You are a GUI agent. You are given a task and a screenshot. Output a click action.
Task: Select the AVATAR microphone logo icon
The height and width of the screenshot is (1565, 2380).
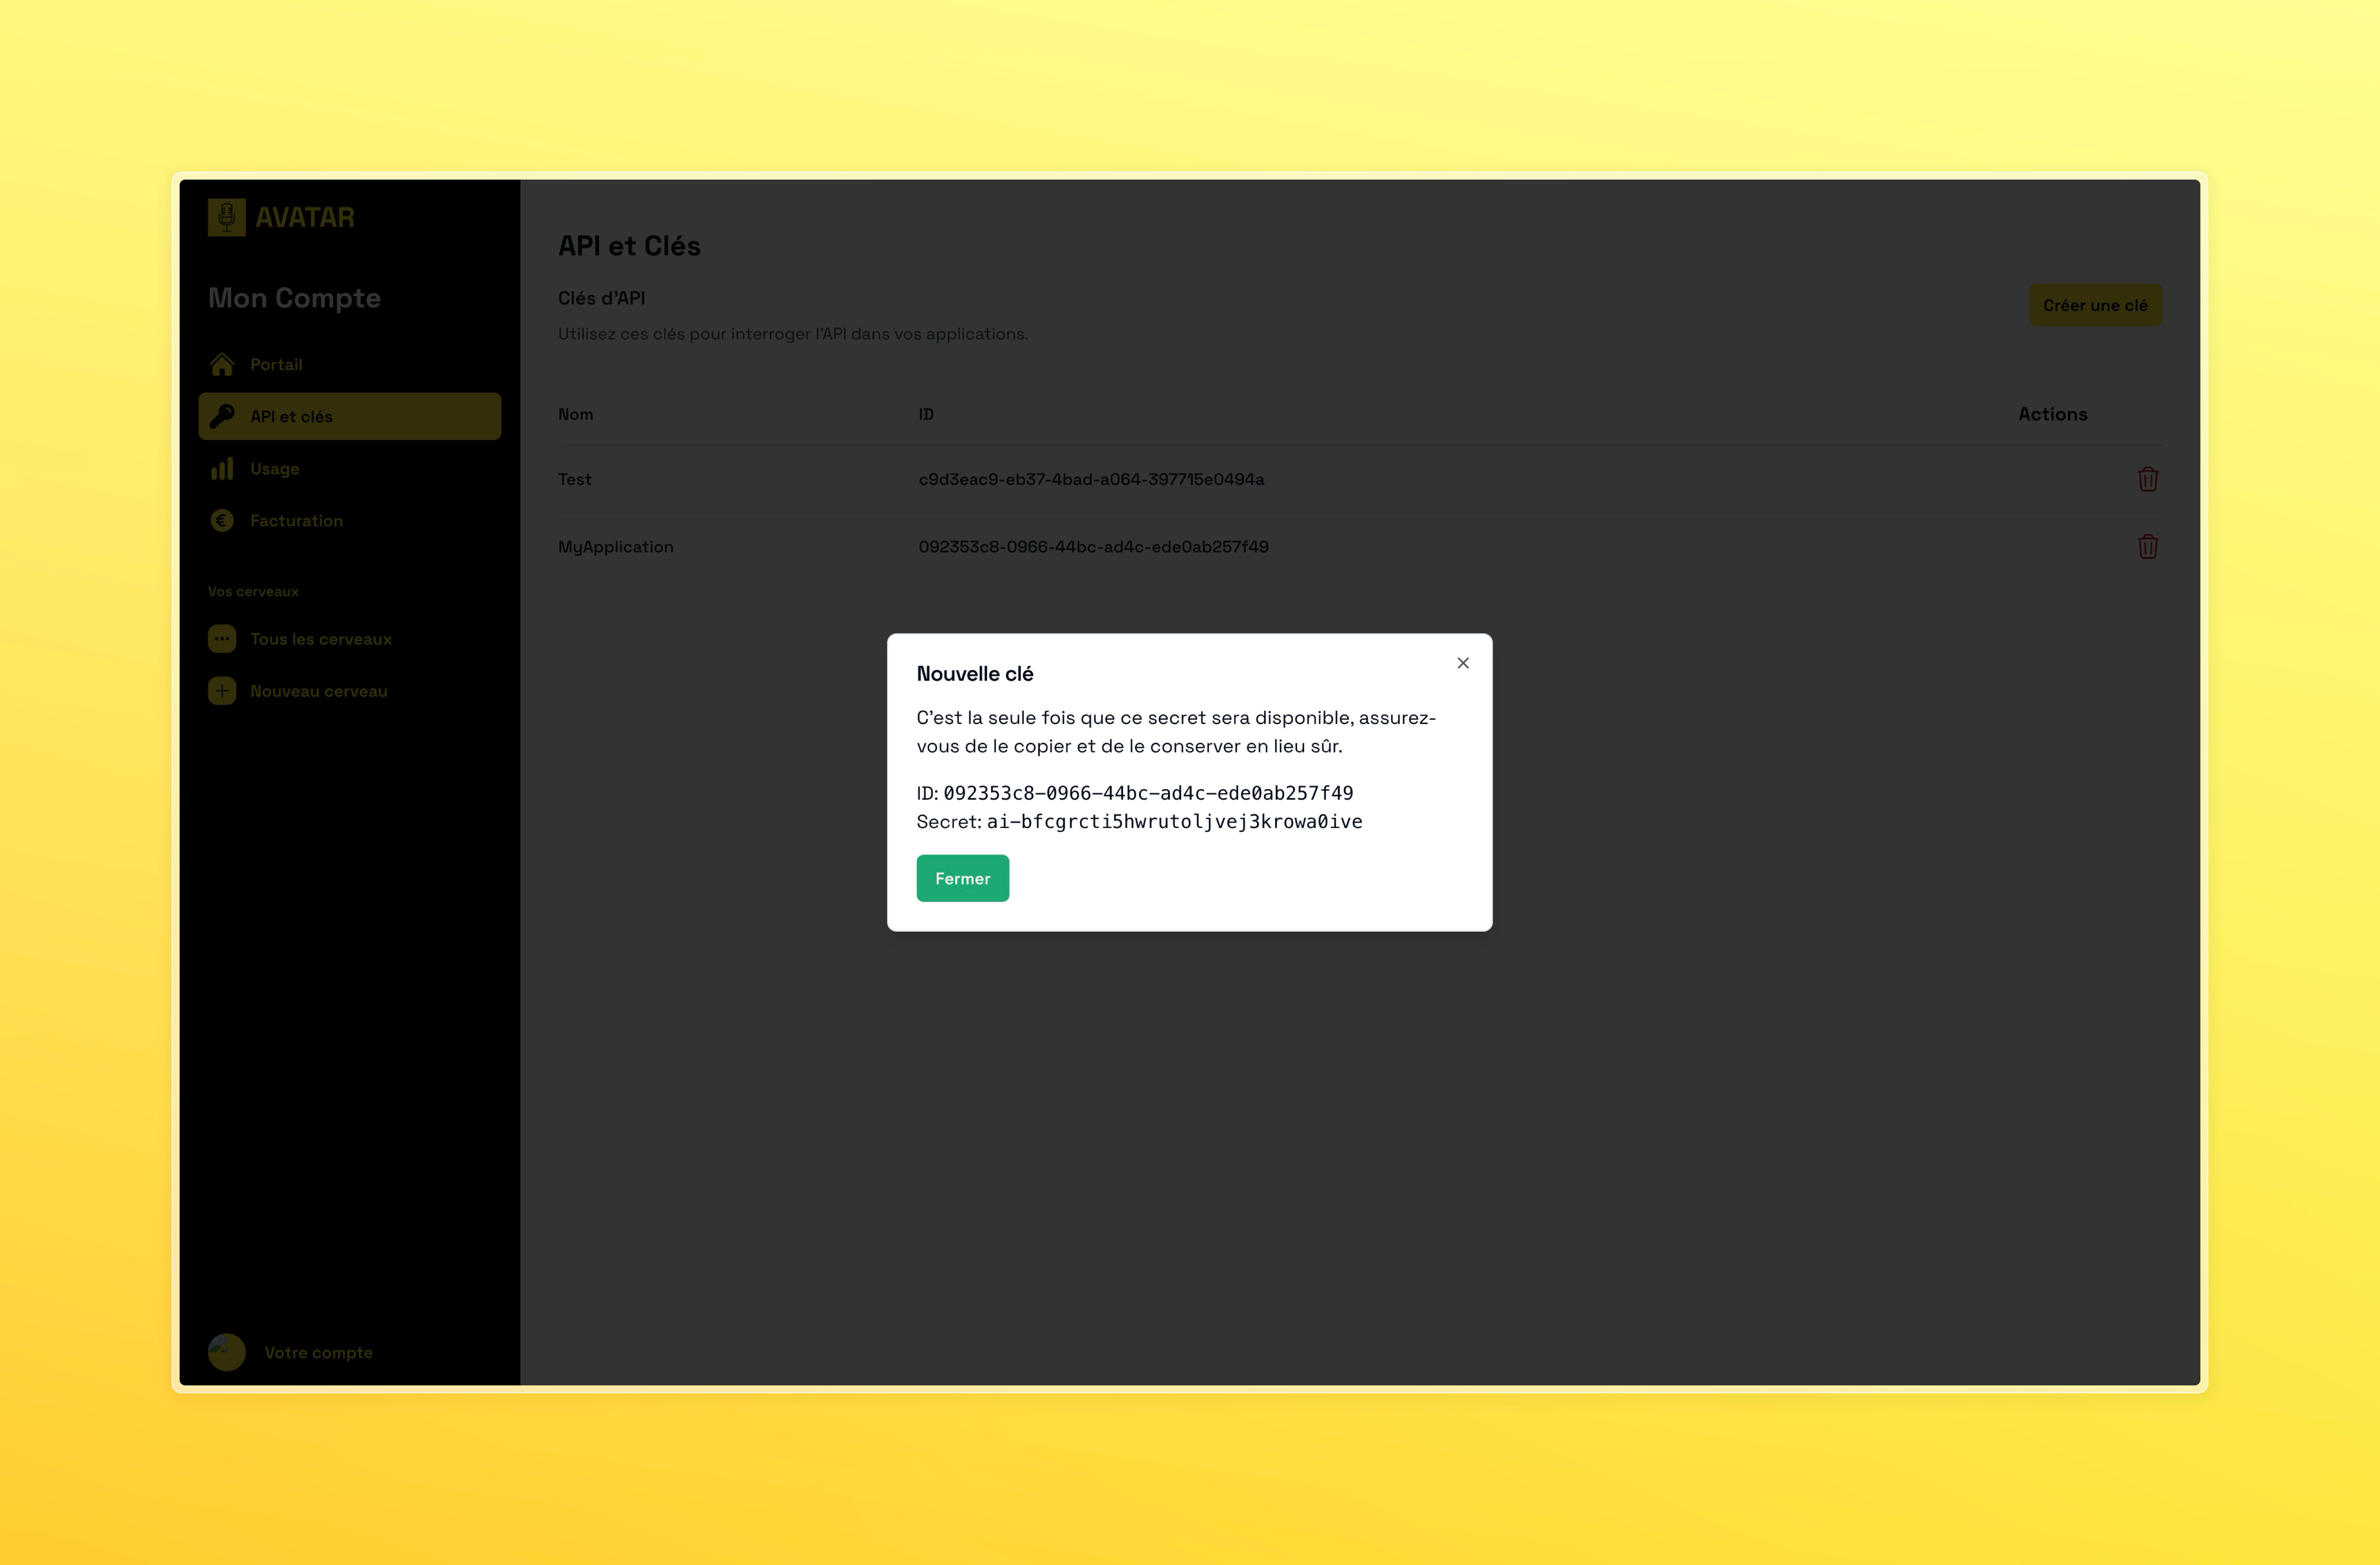[226, 217]
